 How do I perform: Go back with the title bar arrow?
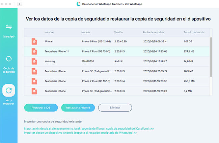20,4
